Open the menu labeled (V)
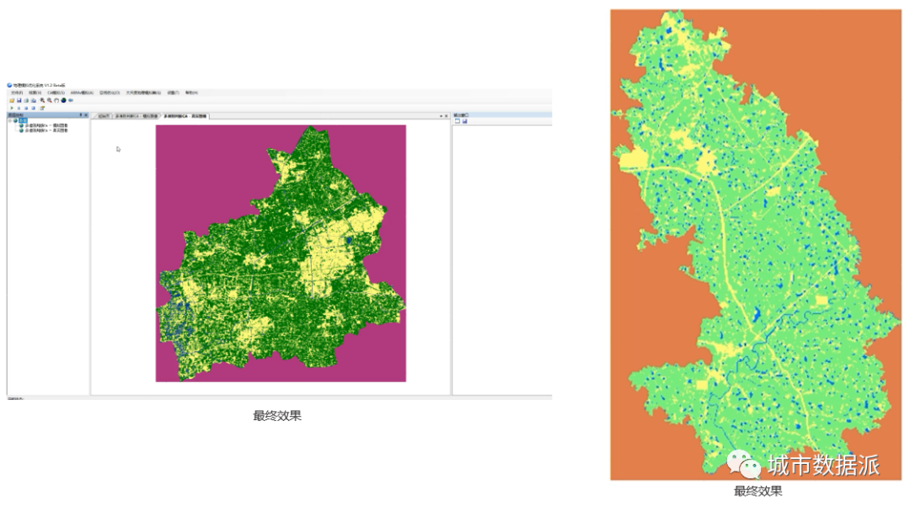The height and width of the screenshot is (506, 910). point(35,93)
